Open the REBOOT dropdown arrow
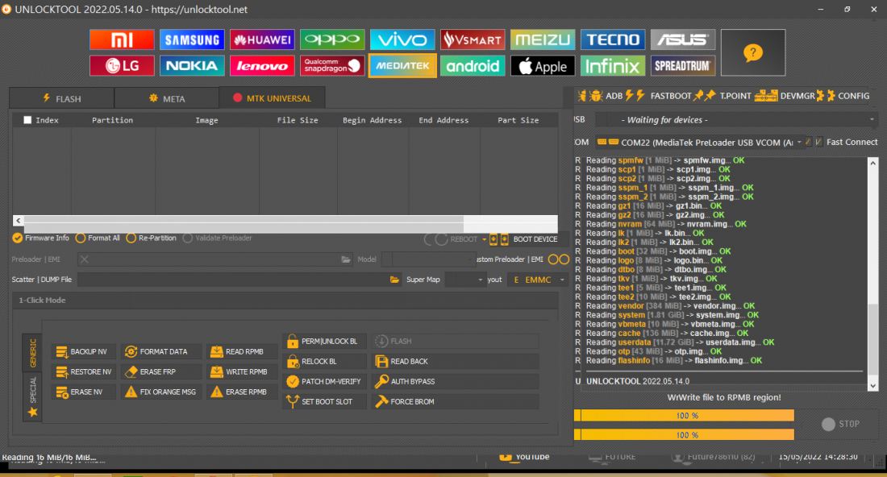887x477 pixels. (484, 239)
